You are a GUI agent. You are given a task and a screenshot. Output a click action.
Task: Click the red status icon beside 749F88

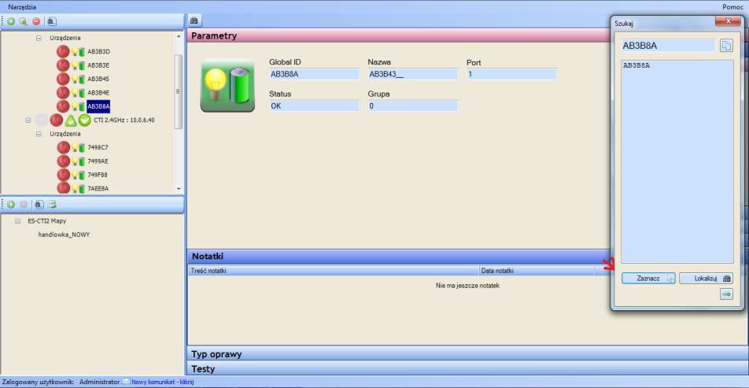63,175
